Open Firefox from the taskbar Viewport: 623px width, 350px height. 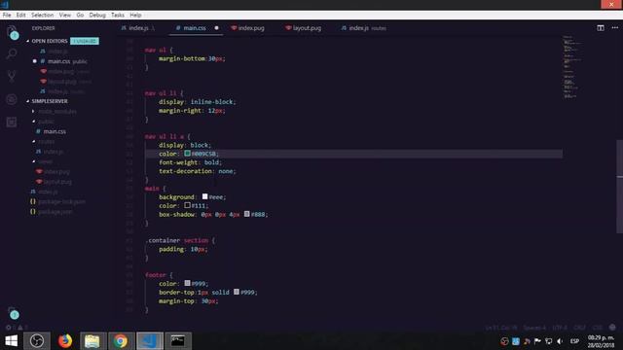click(65, 341)
